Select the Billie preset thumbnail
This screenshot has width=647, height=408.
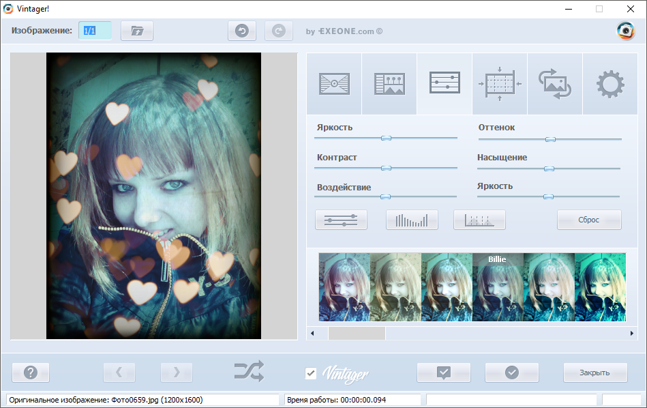[498, 287]
